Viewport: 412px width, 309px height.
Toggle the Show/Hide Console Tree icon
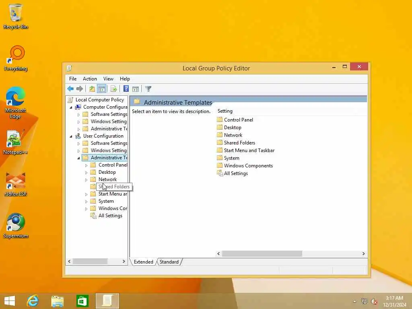click(102, 89)
